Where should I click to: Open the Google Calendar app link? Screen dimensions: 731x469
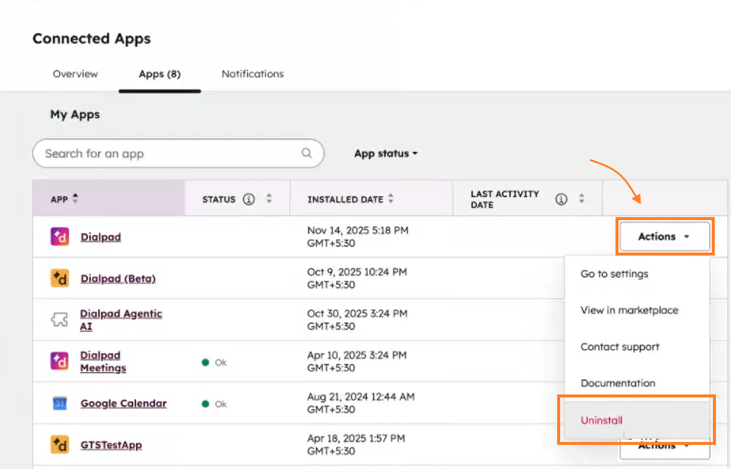123,403
